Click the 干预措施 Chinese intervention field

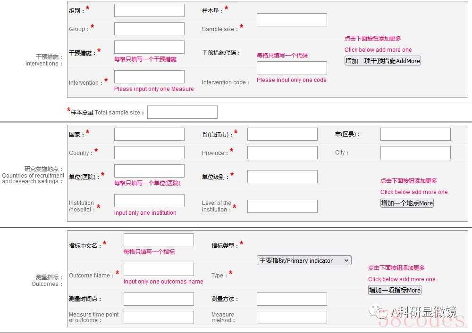(149, 47)
